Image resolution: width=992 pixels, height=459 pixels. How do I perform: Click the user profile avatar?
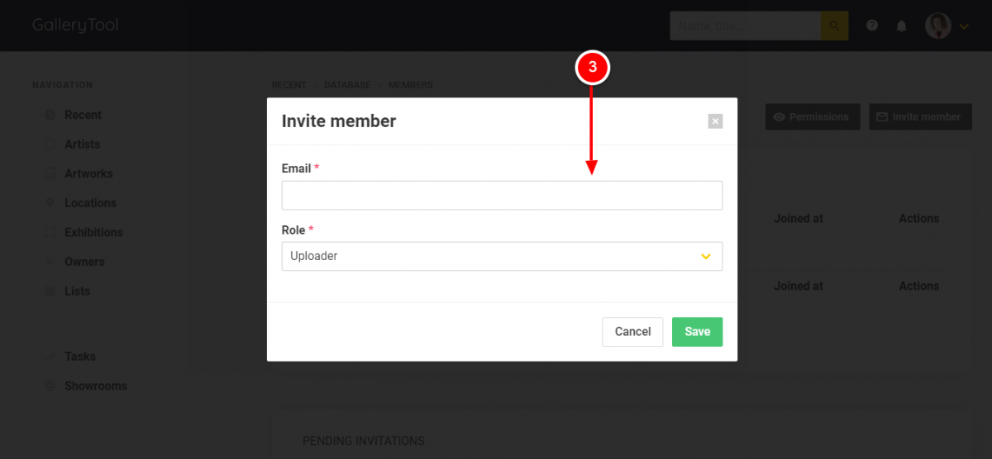pos(938,26)
